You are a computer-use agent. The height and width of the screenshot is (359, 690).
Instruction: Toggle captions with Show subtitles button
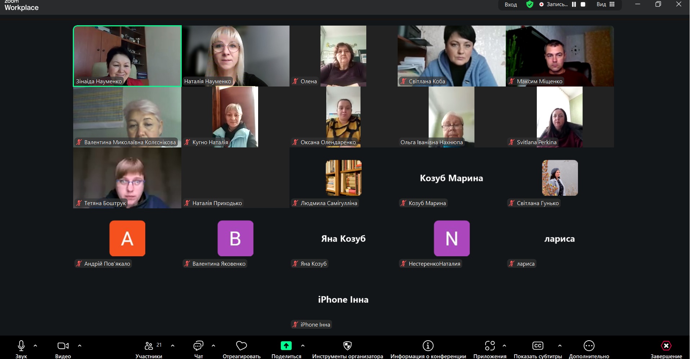pos(538,346)
